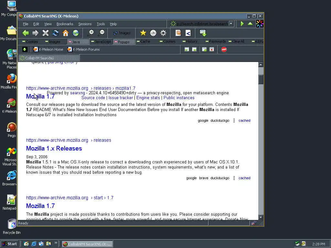This screenshot has width=331, height=248.
Task: Click the status bar icon near resize grip
Action: pyautogui.click(x=253, y=223)
